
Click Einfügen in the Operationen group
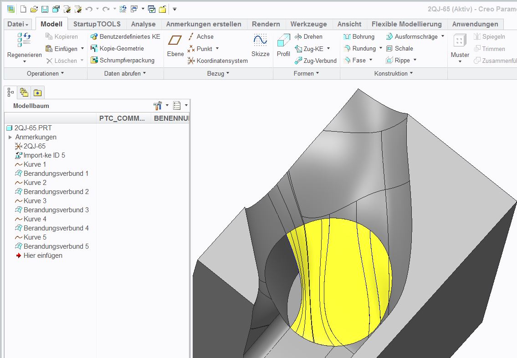click(61, 49)
